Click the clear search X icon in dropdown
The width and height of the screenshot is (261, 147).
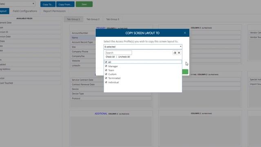(x=179, y=53)
